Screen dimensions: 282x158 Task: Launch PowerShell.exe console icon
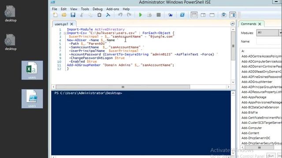pos(182,15)
